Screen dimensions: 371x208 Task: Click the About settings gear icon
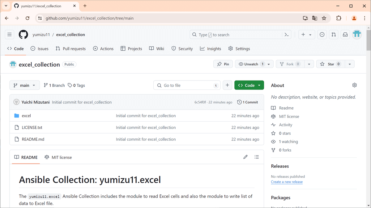pyautogui.click(x=354, y=85)
